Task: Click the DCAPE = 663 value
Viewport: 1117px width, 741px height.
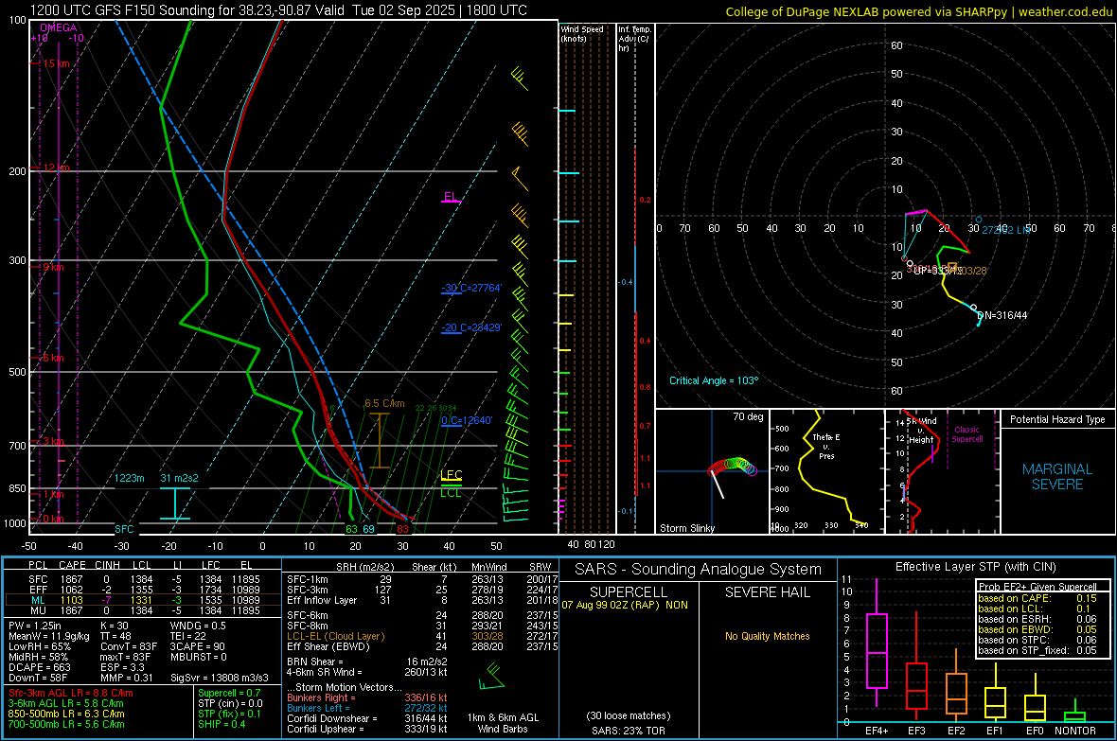Action: pyautogui.click(x=39, y=667)
